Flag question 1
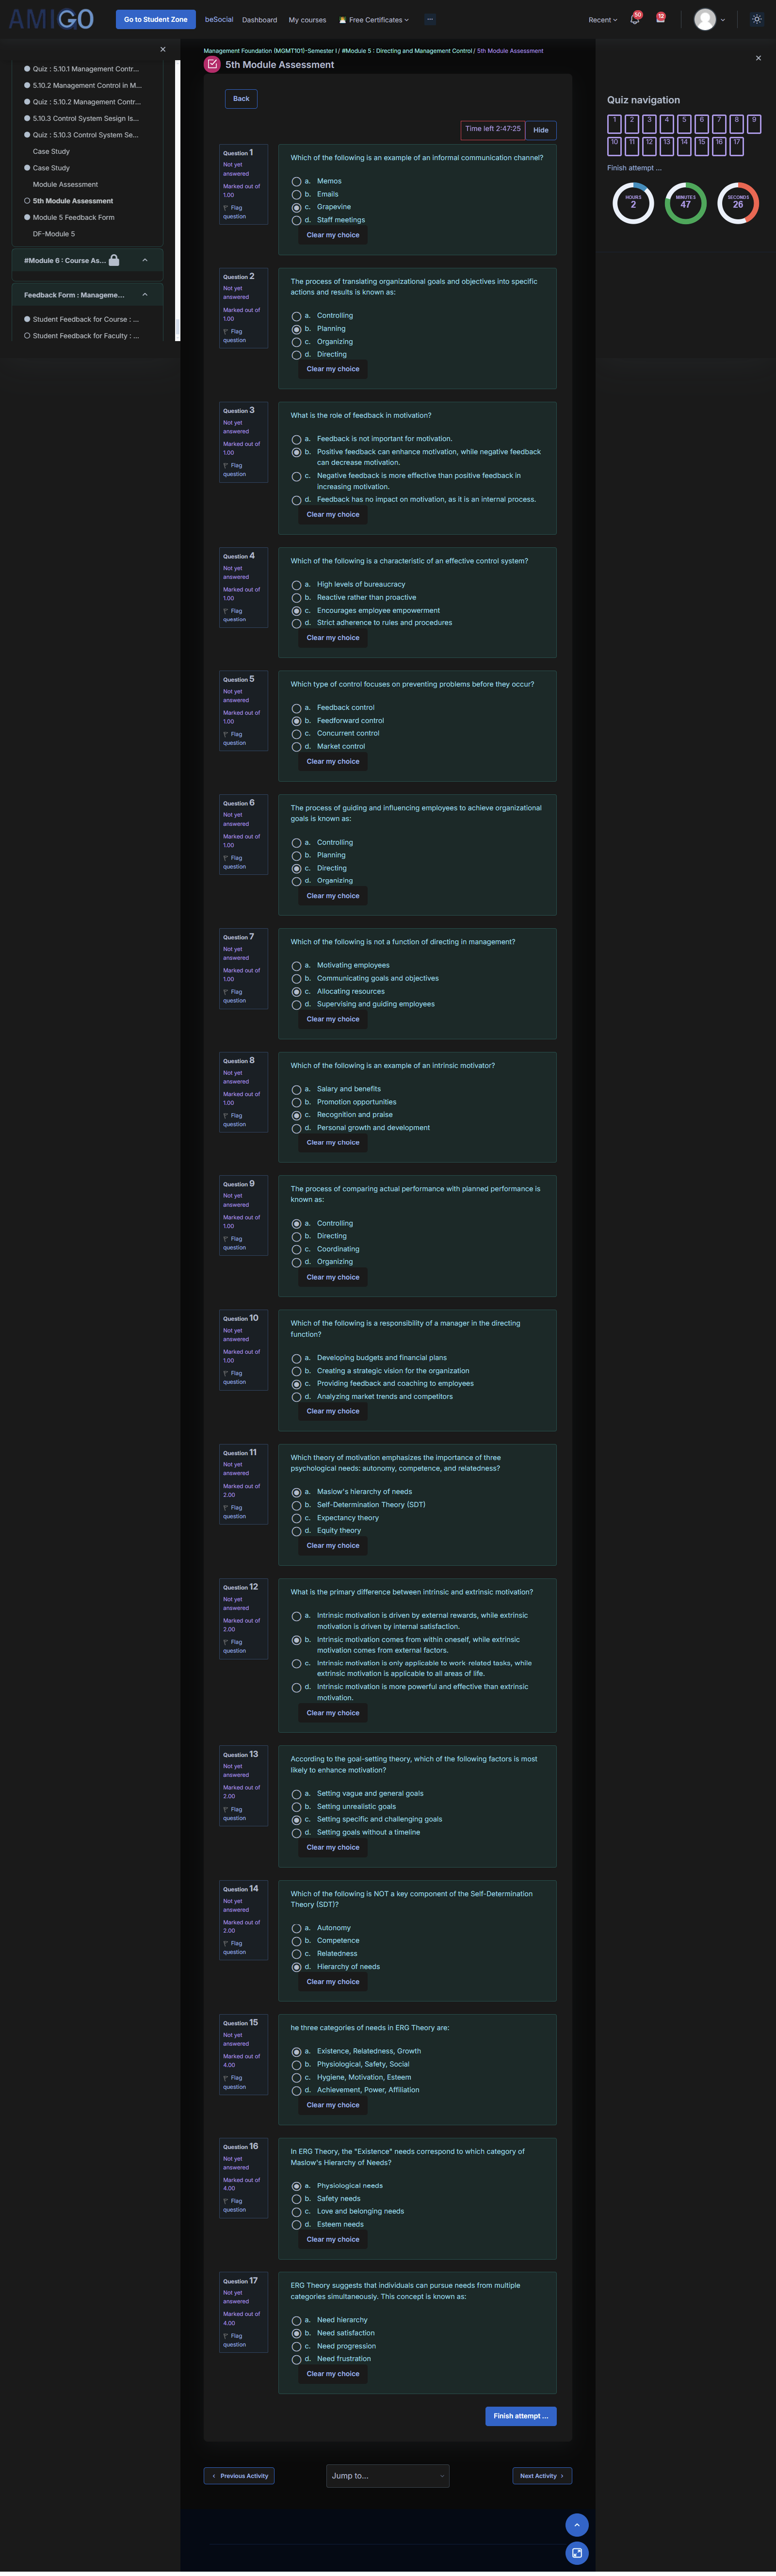 click(x=234, y=212)
